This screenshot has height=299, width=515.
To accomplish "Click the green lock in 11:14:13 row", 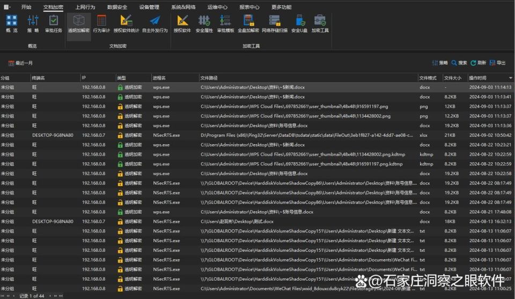I will (x=120, y=87).
